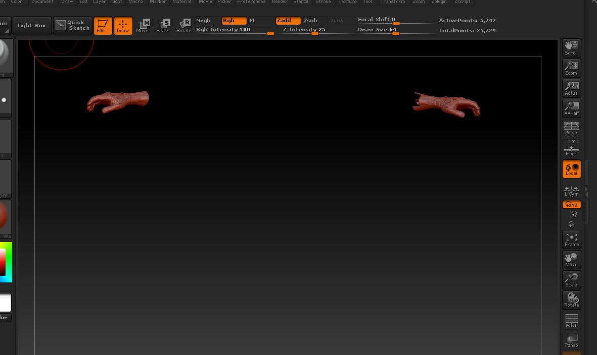Click the AAHalf view icon

pos(571,108)
